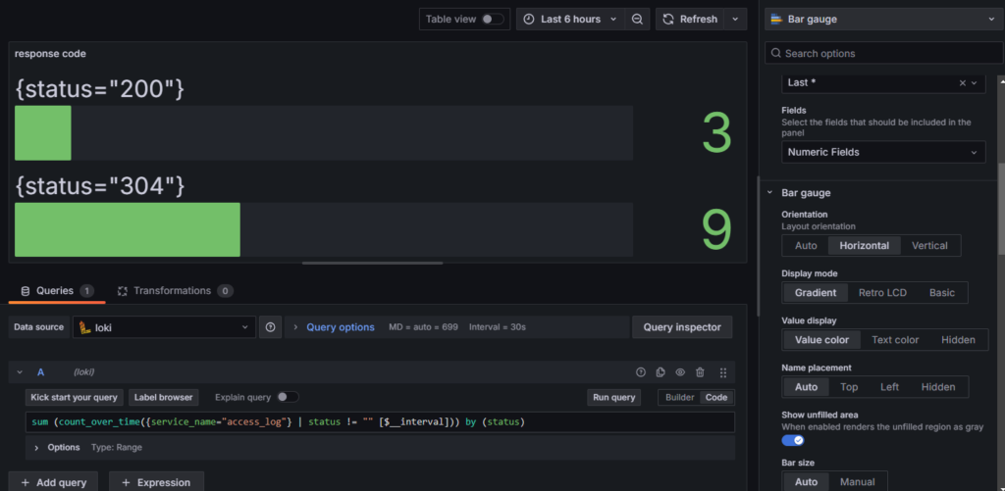Set name placement to Left
Viewport: 1005px width, 491px height.
pos(889,387)
